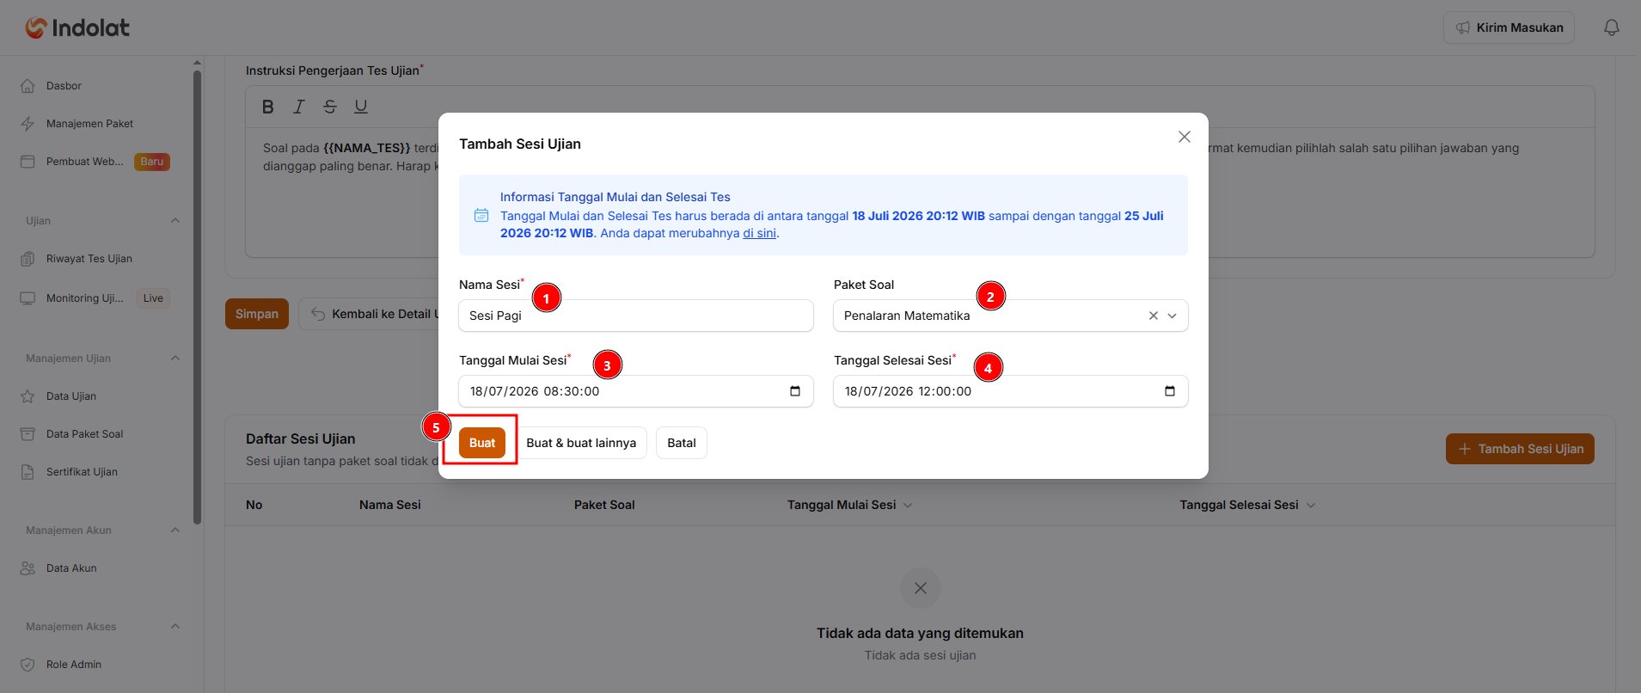Click the Buat button
Screen dimensions: 1641x693
[482, 443]
